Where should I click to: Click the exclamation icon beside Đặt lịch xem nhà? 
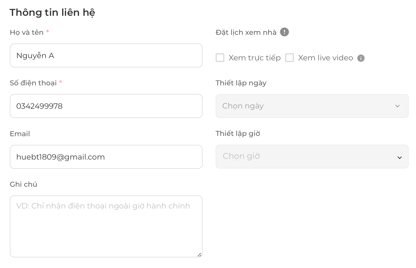pos(284,32)
